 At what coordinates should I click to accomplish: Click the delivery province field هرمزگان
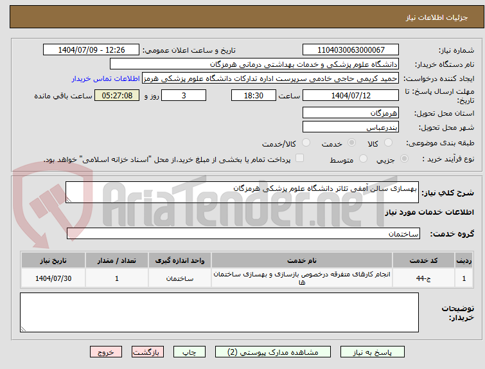click(351, 113)
